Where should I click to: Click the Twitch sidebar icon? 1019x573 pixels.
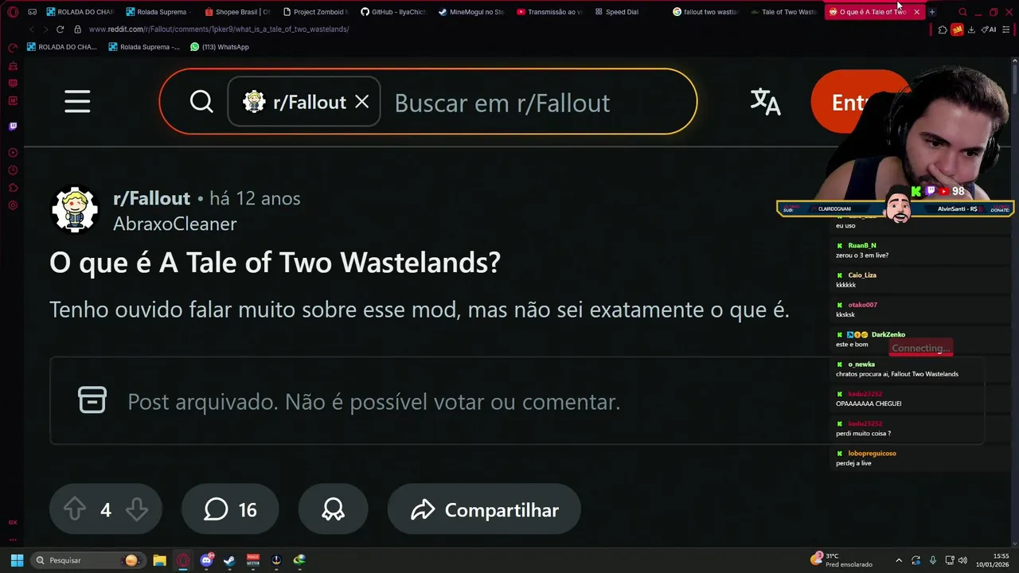(13, 126)
